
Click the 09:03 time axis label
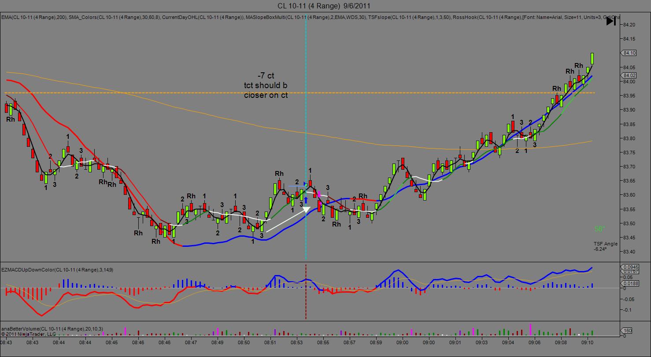(x=481, y=342)
